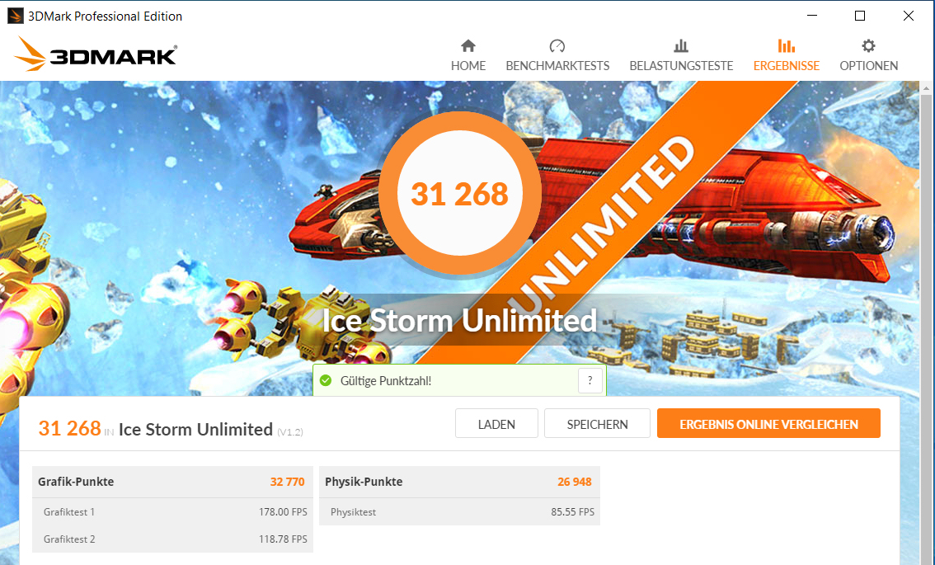935x565 pixels.
Task: Click the 3DMark title bar app icon
Action: (x=16, y=16)
